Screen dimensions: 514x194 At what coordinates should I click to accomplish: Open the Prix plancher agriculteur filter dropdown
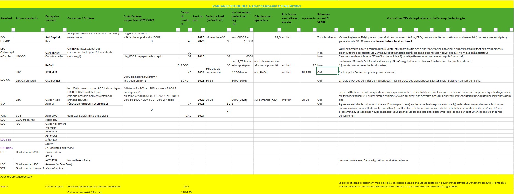pyautogui.click(x=279, y=30)
